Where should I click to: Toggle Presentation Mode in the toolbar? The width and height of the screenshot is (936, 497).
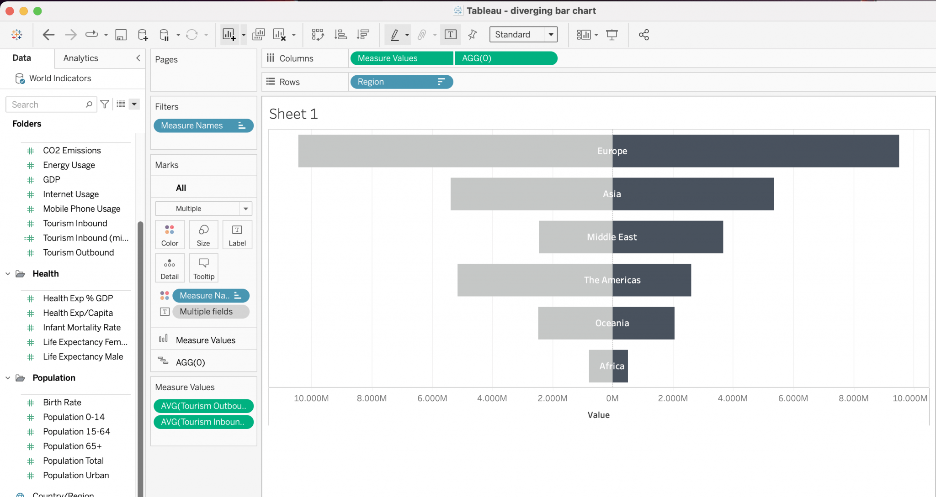point(612,34)
